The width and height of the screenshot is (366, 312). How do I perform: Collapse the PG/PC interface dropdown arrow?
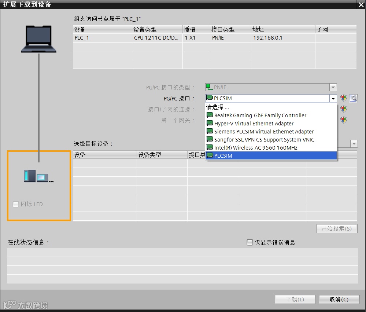333,98
